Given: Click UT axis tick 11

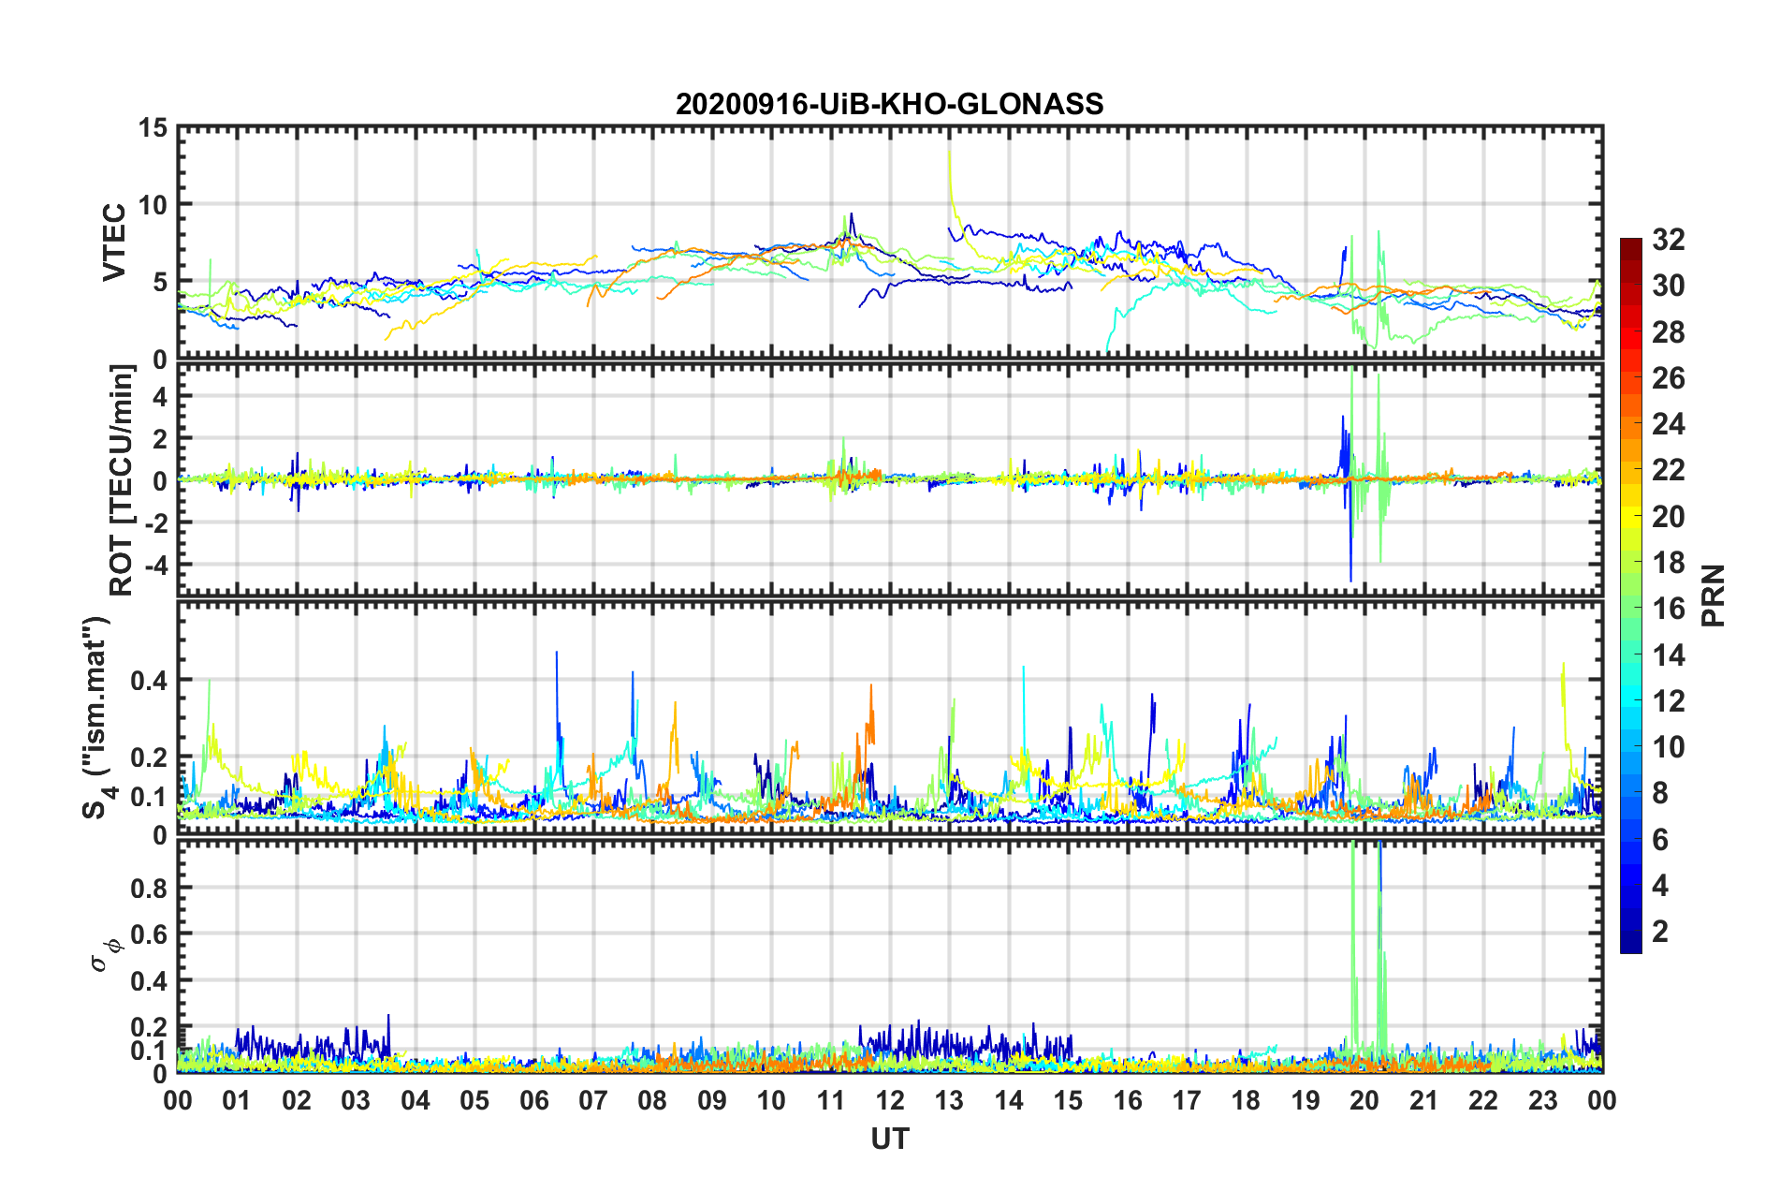Looking at the screenshot, I should (x=831, y=1101).
